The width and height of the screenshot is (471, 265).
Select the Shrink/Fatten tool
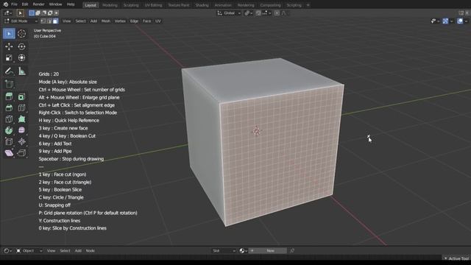pos(21,141)
